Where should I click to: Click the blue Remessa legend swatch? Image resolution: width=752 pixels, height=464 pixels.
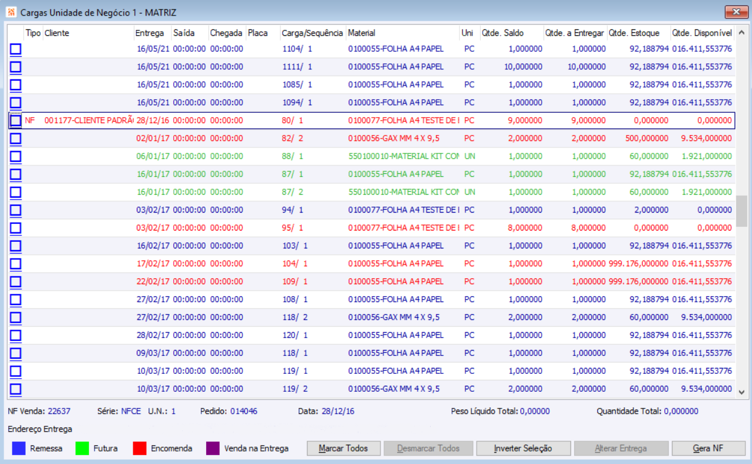pyautogui.click(x=19, y=448)
